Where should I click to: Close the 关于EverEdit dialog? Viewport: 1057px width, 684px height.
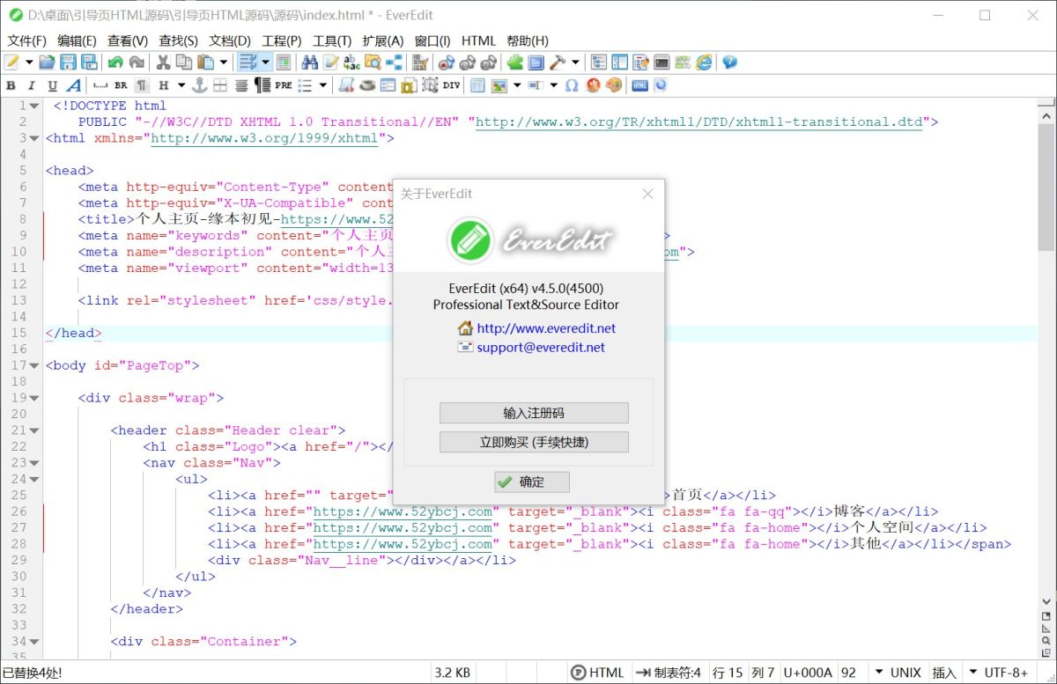pos(648,194)
